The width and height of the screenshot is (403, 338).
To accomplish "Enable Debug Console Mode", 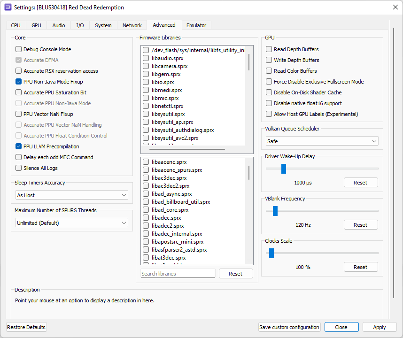I will coord(18,49).
